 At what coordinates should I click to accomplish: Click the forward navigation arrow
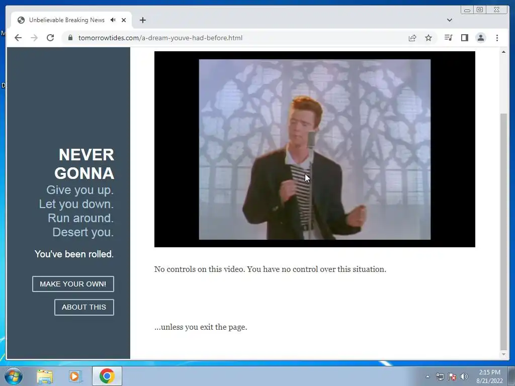[x=34, y=38]
